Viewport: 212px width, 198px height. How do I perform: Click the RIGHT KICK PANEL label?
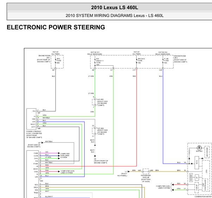(x=122, y=175)
